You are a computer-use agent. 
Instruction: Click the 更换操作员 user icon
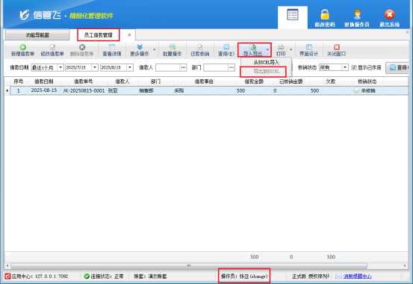pos(357,14)
